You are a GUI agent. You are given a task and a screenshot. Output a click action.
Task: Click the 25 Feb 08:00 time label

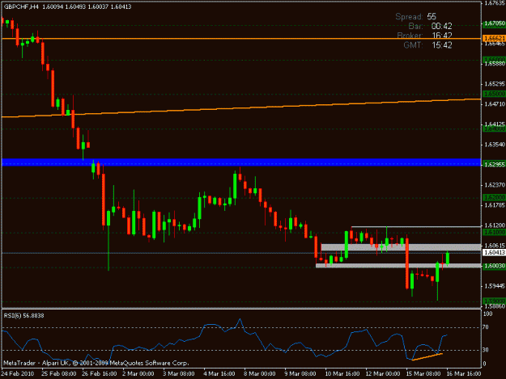[x=59, y=373]
